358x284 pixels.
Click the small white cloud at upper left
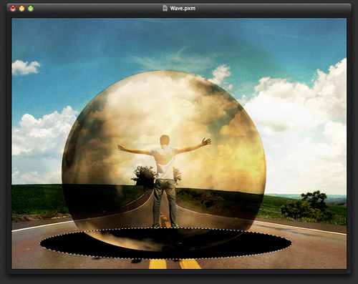point(26,67)
